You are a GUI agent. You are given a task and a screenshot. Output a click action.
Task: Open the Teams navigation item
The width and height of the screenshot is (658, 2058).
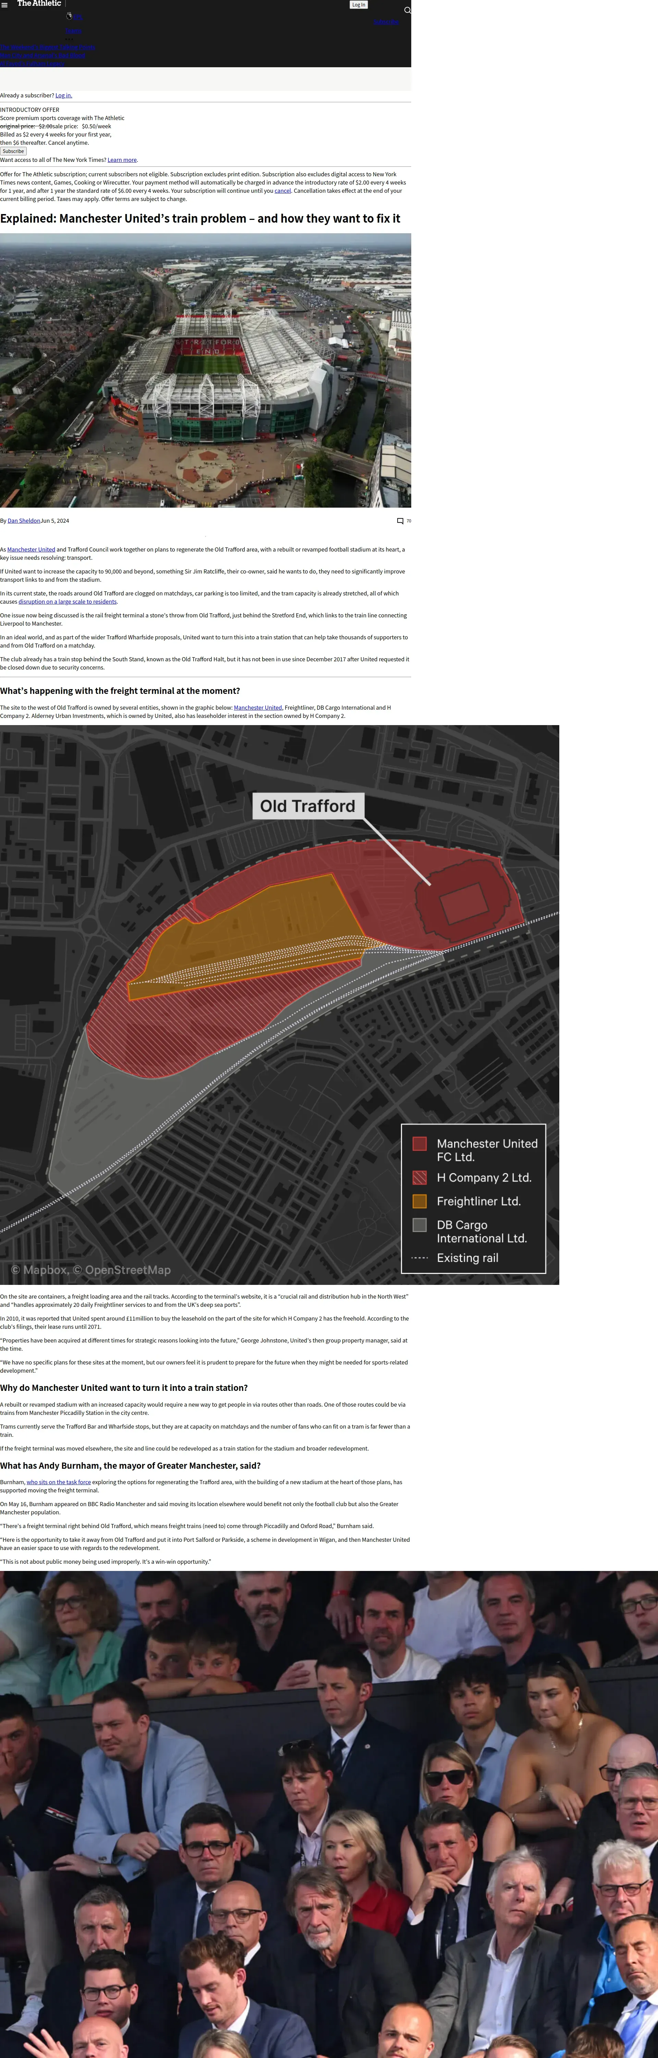coord(73,31)
